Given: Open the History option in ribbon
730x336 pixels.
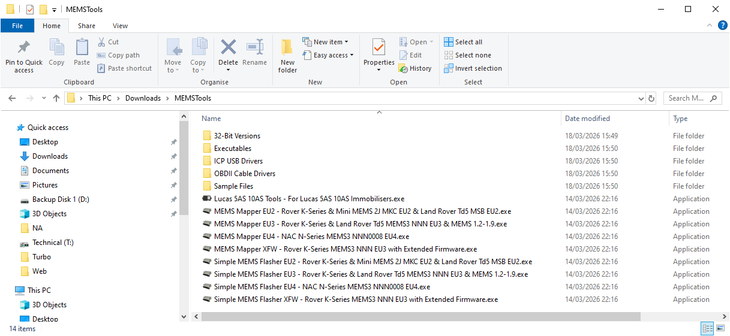Looking at the screenshot, I should click(x=415, y=68).
